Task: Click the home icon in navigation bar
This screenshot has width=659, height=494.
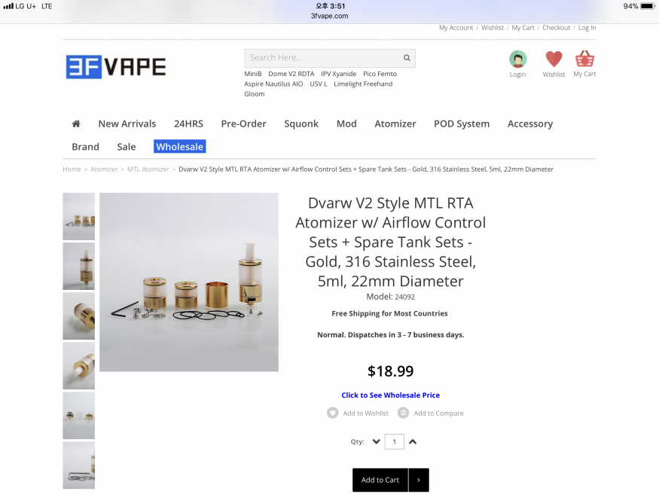Action: tap(76, 124)
